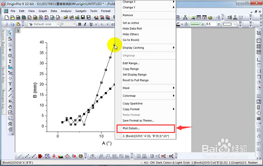Select the Pointer tool in tools toolbar
263x166 pixels.
point(10,33)
